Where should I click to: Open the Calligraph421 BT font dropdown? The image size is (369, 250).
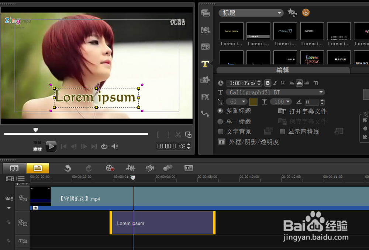[275, 92]
